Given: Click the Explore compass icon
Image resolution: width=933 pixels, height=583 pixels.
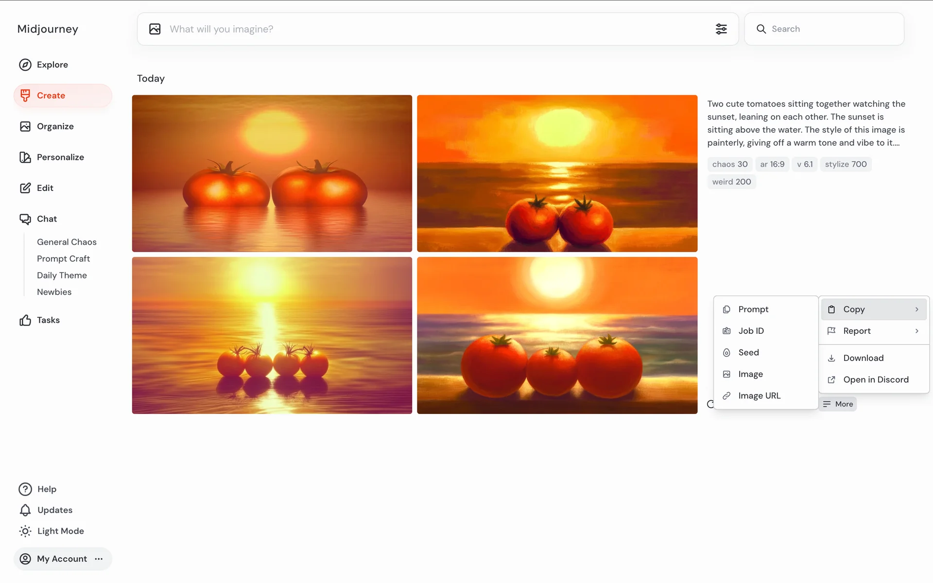Looking at the screenshot, I should 25,65.
